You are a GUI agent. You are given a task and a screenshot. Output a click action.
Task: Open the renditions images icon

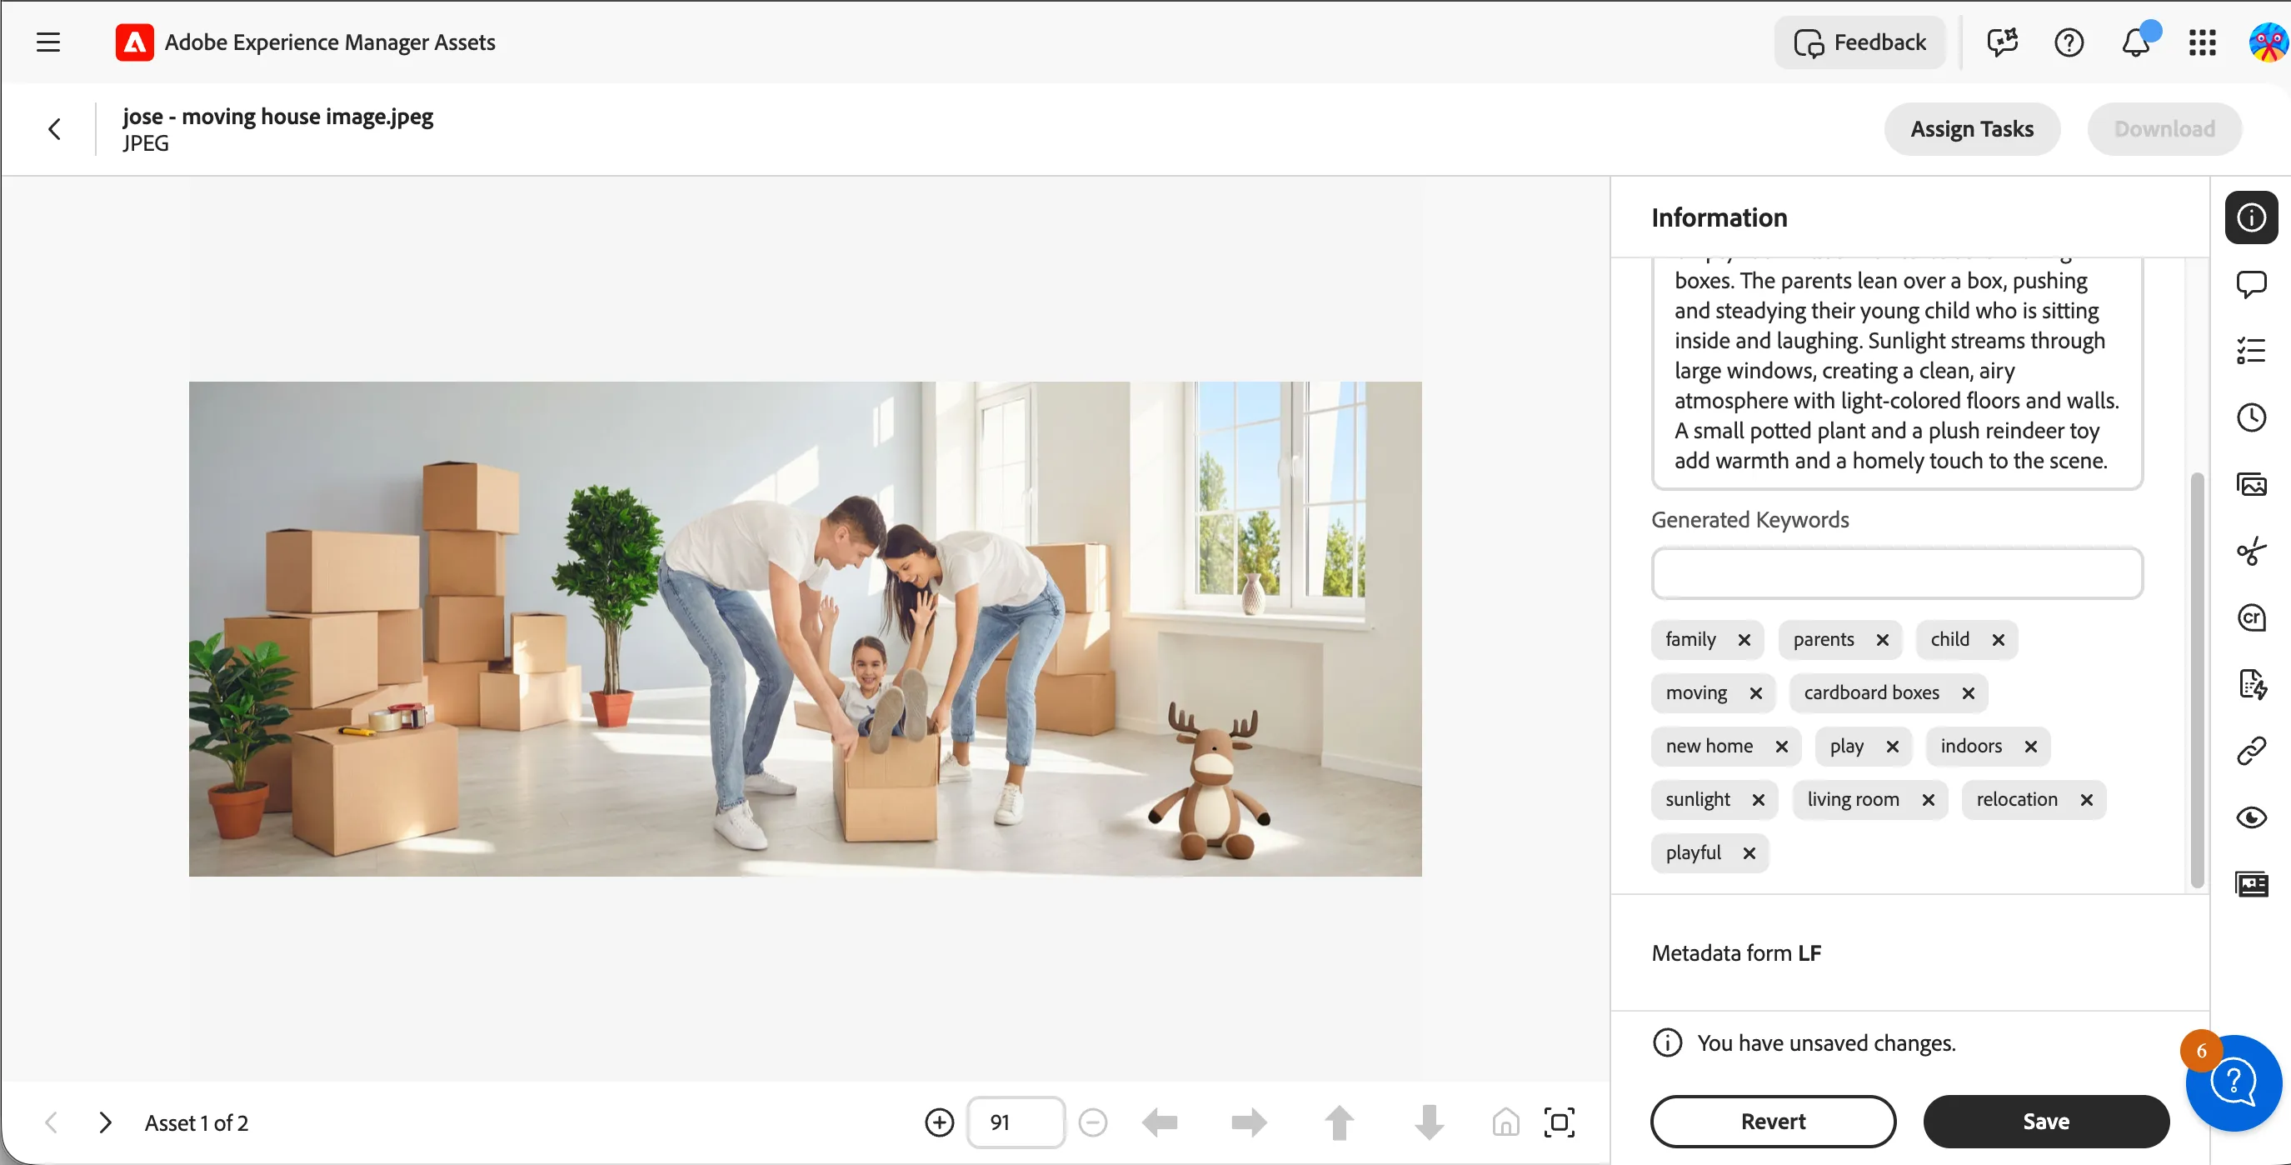click(2251, 485)
